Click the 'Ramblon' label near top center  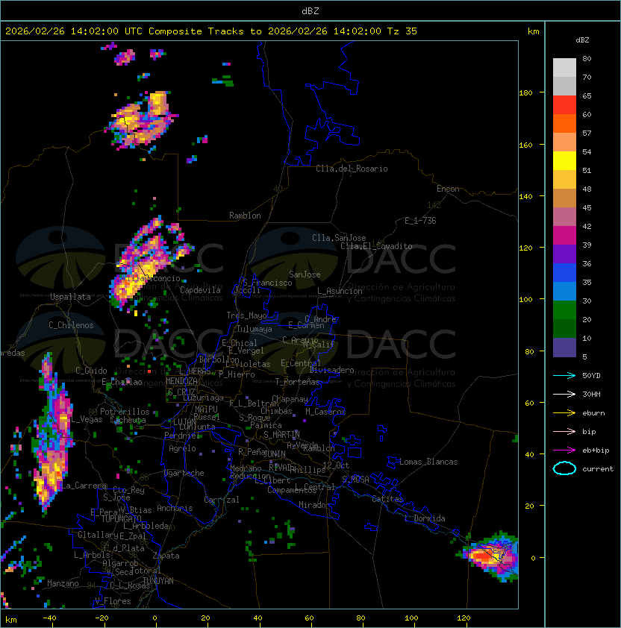pos(245,216)
